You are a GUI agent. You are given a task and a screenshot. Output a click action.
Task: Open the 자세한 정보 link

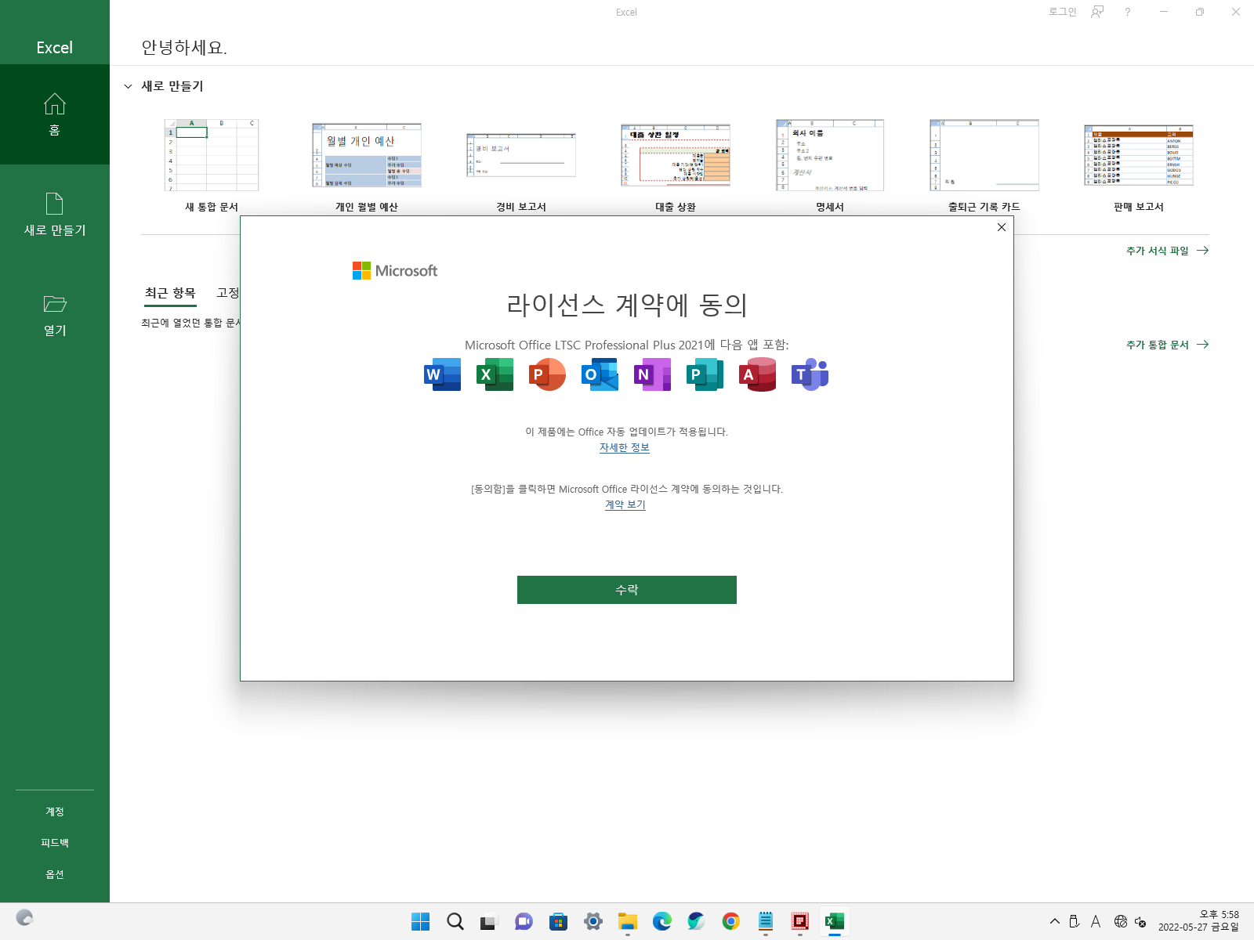pos(625,447)
